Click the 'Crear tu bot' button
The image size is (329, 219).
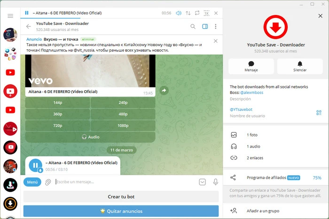[121, 197]
